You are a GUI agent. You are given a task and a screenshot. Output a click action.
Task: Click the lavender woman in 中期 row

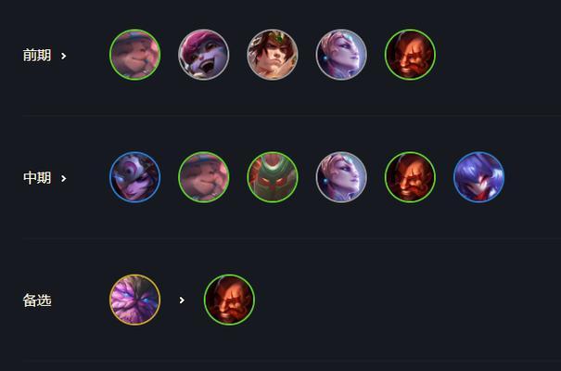[341, 177]
